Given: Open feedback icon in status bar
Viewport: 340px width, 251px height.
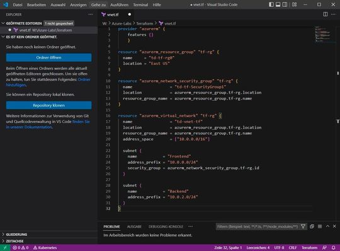Looking at the screenshot, I should point(325,248).
